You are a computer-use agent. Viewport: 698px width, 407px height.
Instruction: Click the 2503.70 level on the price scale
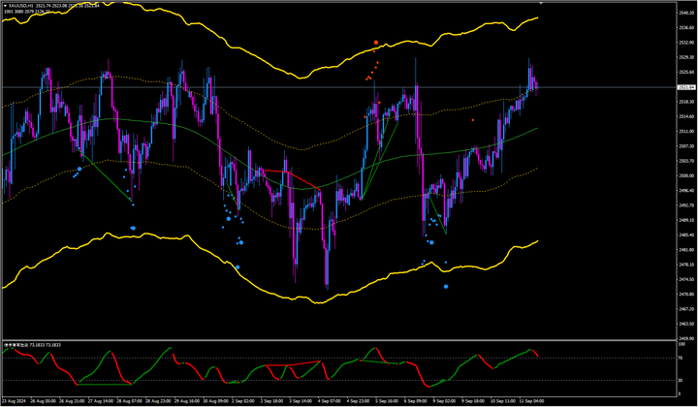(x=685, y=161)
